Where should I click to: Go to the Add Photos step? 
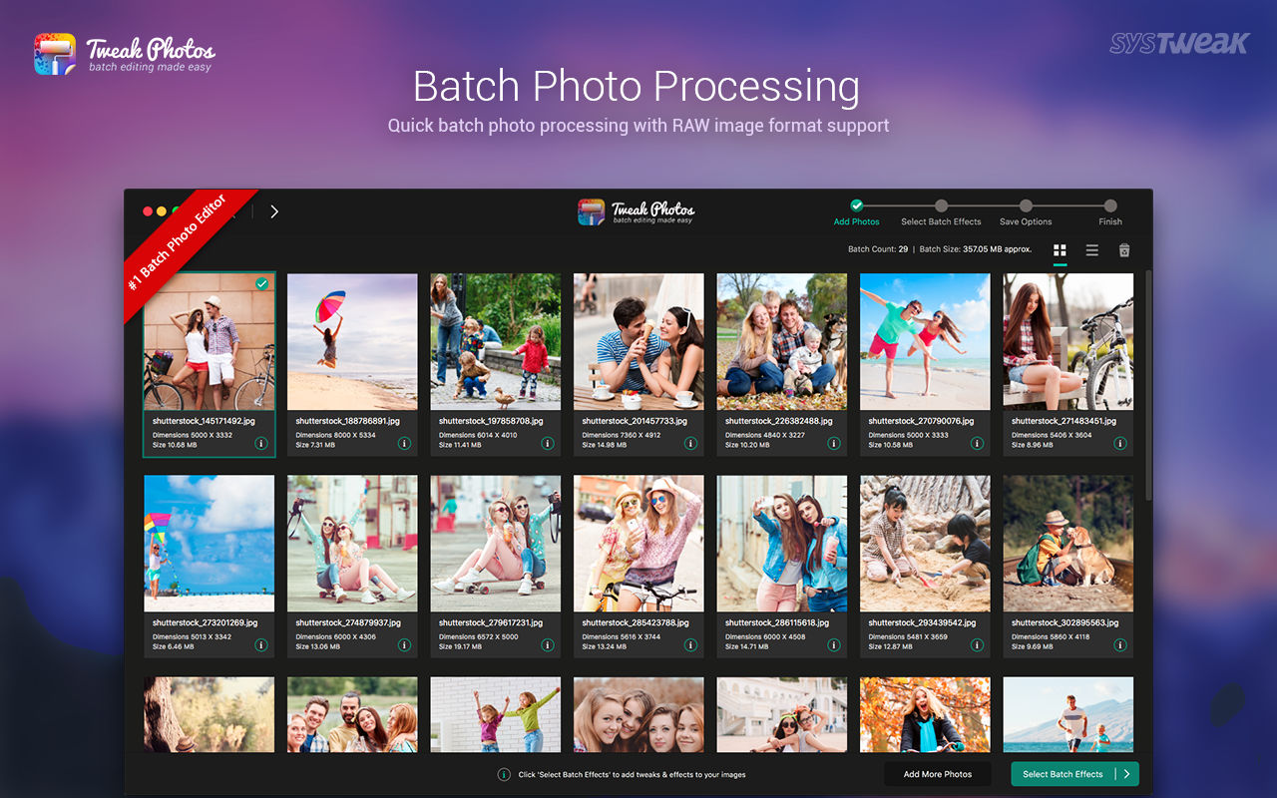856,212
